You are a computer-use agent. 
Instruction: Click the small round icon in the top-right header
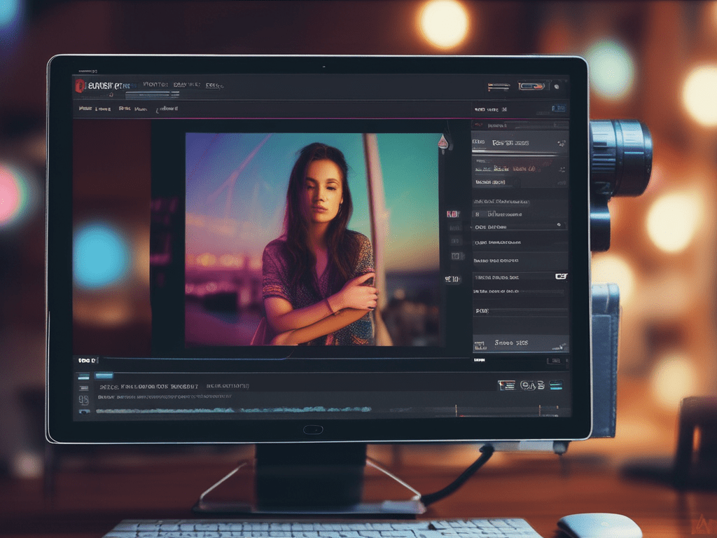(x=556, y=87)
